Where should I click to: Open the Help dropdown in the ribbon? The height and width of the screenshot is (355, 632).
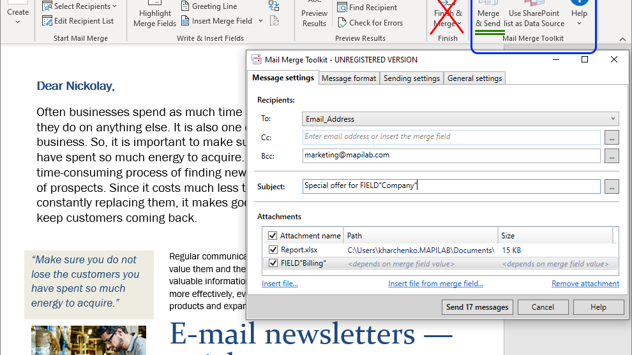[x=579, y=15]
